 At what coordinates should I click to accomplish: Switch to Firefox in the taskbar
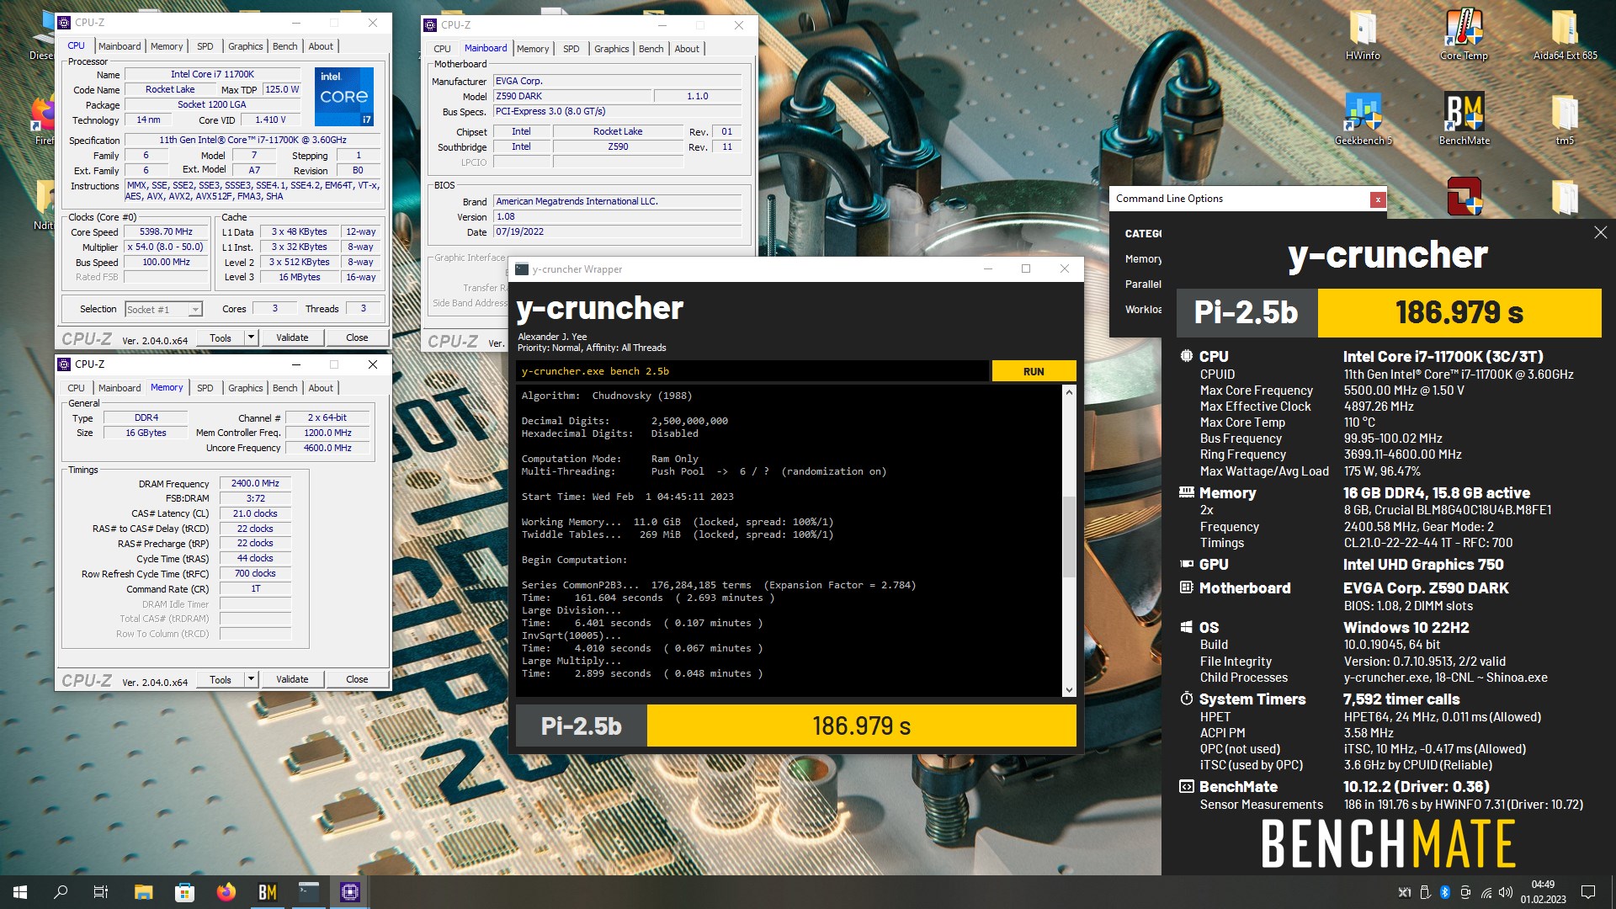[226, 892]
